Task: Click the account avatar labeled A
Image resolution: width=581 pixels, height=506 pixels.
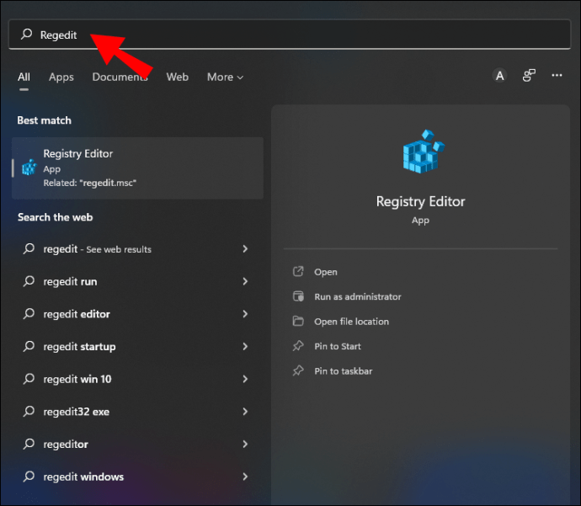Action: point(499,76)
